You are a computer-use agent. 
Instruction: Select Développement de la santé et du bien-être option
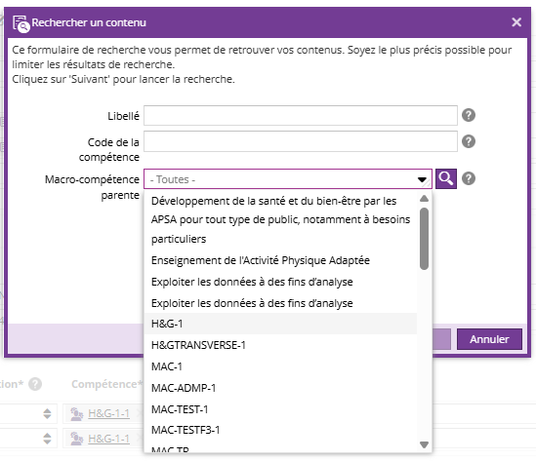(x=280, y=219)
